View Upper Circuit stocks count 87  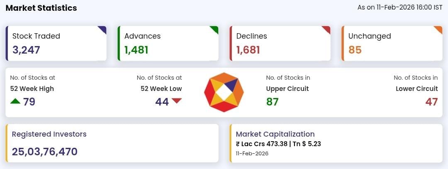pyautogui.click(x=272, y=102)
